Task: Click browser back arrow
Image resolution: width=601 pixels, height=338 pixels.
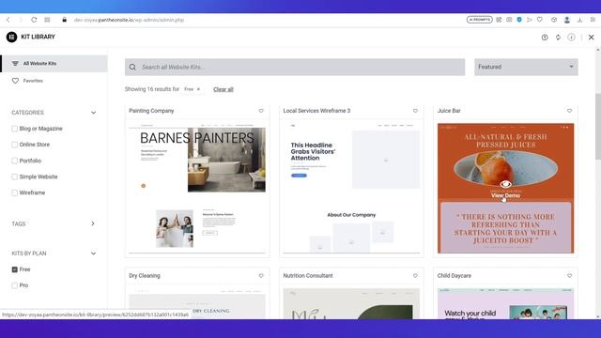Action: (x=8, y=20)
